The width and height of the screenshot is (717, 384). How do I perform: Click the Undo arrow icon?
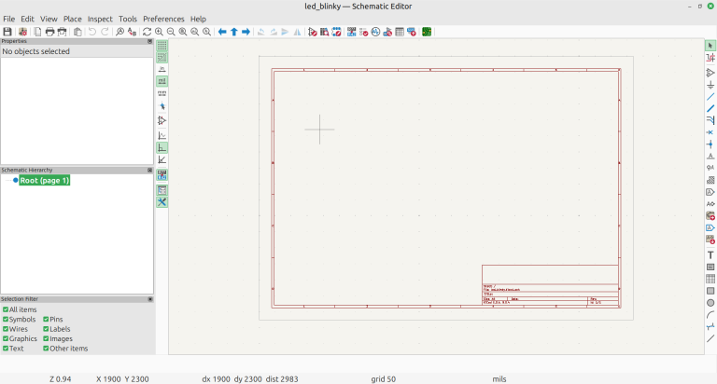pos(91,32)
